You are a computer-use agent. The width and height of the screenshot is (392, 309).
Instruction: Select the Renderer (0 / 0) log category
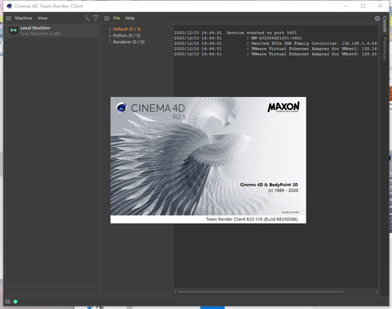coord(129,42)
